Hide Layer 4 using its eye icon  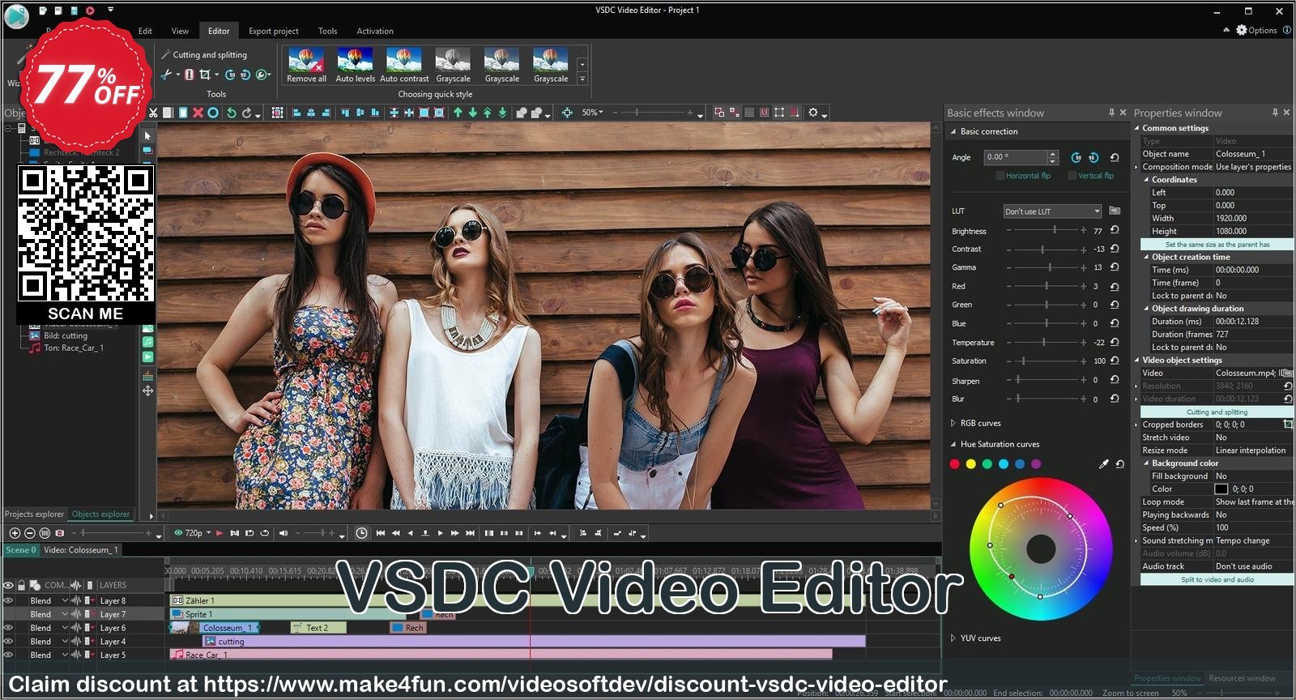point(9,642)
